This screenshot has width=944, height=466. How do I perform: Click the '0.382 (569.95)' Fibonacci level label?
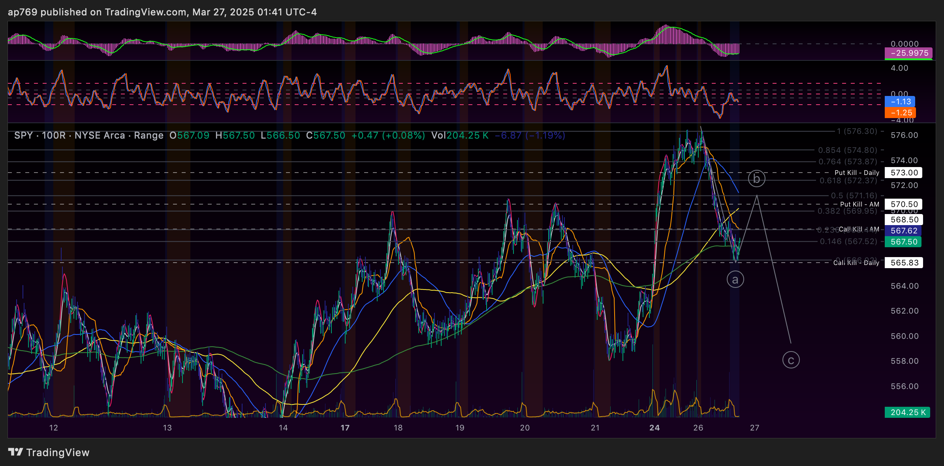(847, 211)
